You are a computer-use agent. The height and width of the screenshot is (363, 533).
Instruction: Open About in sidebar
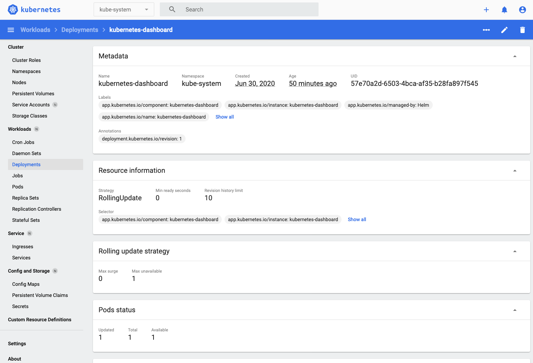15,359
